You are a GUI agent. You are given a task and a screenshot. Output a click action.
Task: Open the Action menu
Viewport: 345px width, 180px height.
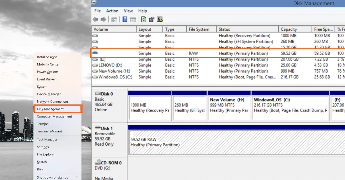[112, 11]
